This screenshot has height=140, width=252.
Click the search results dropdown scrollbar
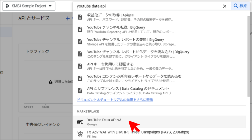(249, 57)
